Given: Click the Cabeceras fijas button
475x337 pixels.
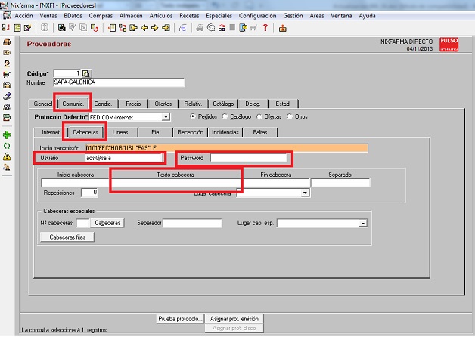Looking at the screenshot, I should [67, 237].
